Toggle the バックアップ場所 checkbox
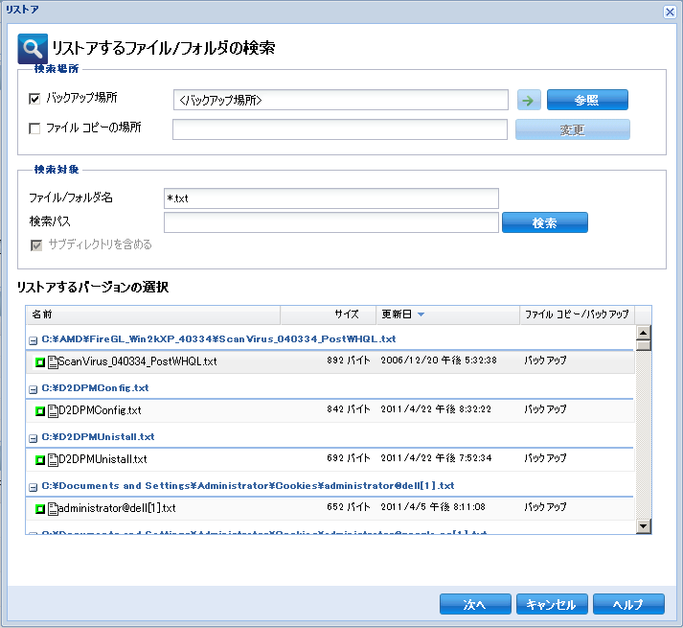The height and width of the screenshot is (628, 683). point(34,99)
